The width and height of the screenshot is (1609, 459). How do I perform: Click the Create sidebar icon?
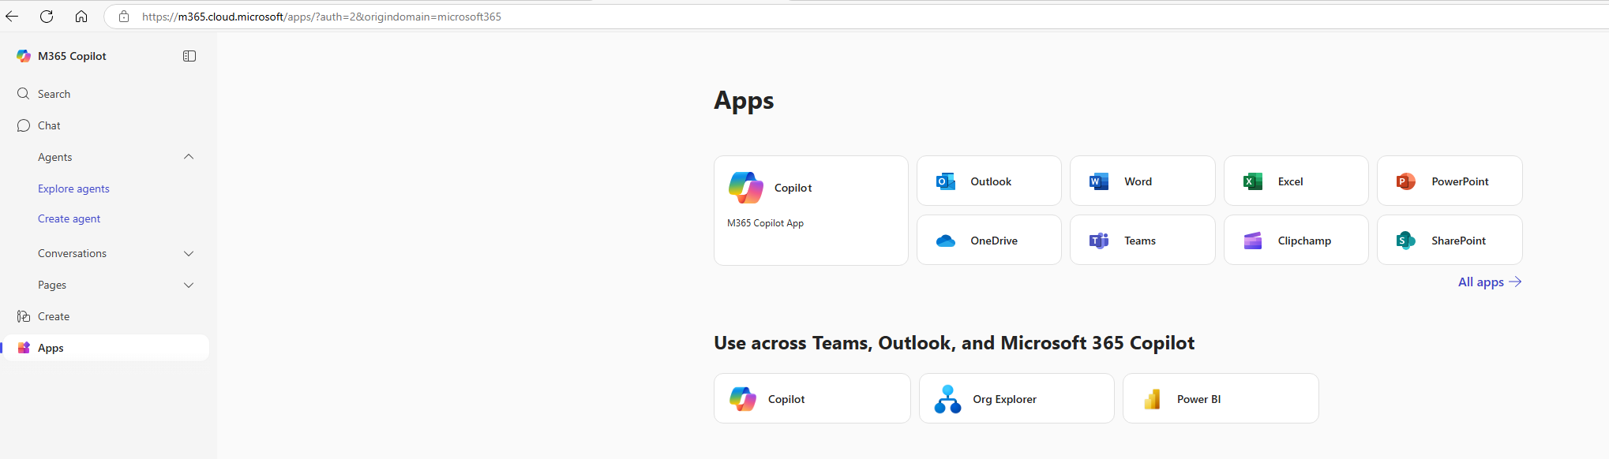tap(23, 316)
